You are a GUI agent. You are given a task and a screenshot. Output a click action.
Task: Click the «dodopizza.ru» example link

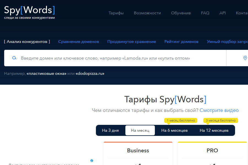pos(90,74)
